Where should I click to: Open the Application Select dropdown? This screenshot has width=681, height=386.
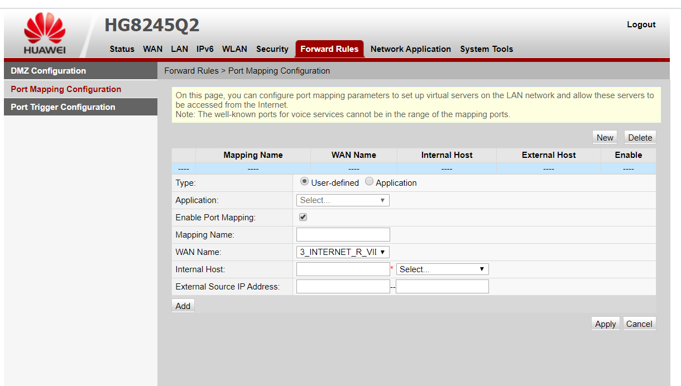[343, 200]
